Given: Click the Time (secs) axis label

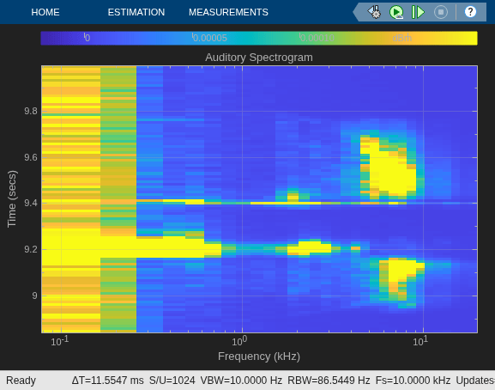Looking at the screenshot, I should point(12,198).
